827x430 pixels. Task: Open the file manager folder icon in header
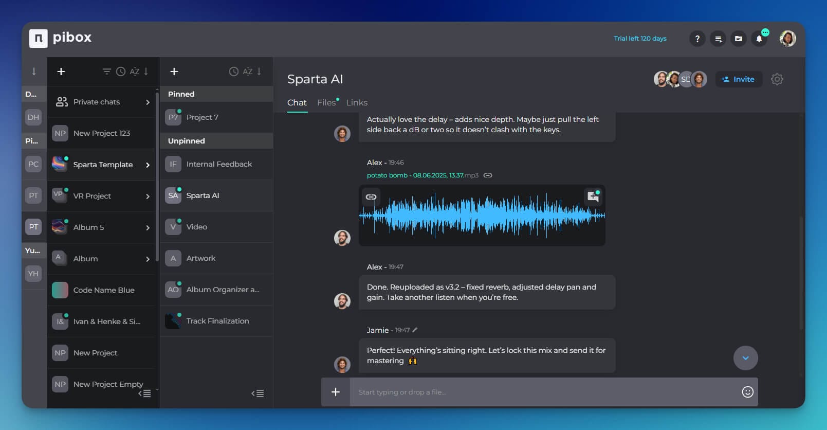pyautogui.click(x=739, y=39)
